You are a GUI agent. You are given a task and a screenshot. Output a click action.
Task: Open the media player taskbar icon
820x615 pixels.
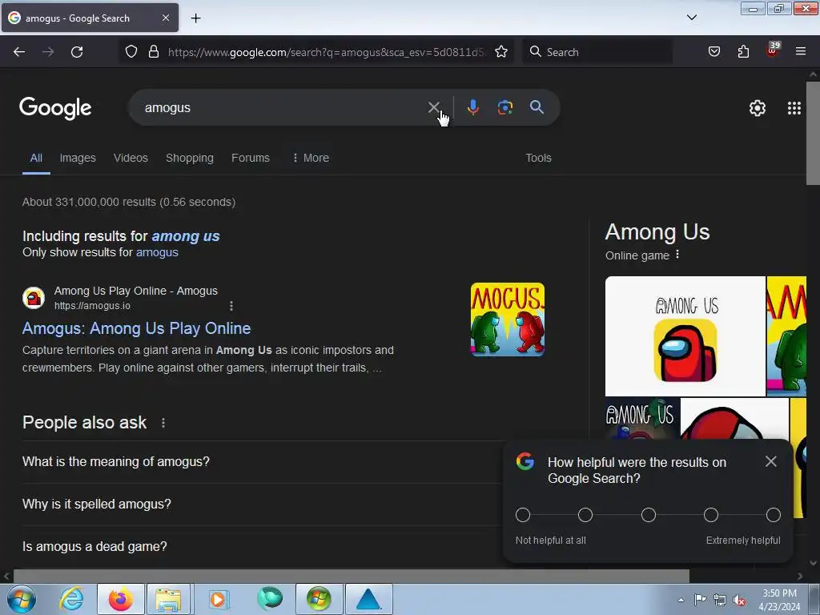[x=219, y=599]
